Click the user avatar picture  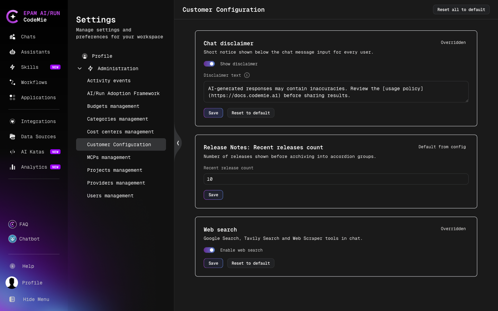pyautogui.click(x=12, y=283)
